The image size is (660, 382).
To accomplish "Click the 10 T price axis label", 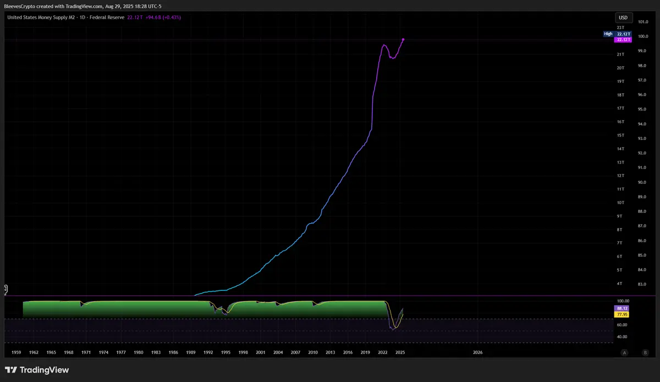I will (x=620, y=203).
